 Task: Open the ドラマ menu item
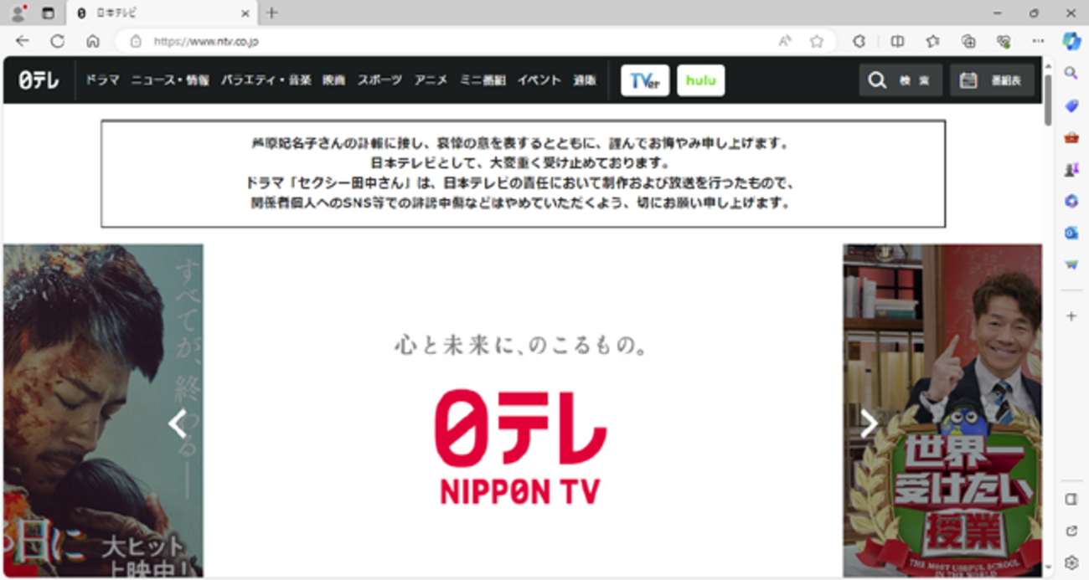[x=102, y=80]
